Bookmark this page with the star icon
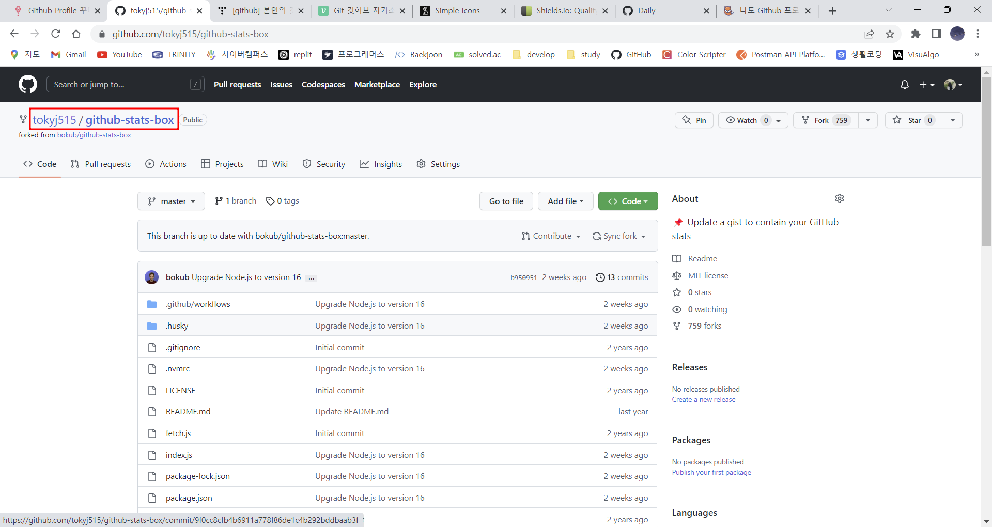Screen dimensions: 992x527 [x=890, y=34]
